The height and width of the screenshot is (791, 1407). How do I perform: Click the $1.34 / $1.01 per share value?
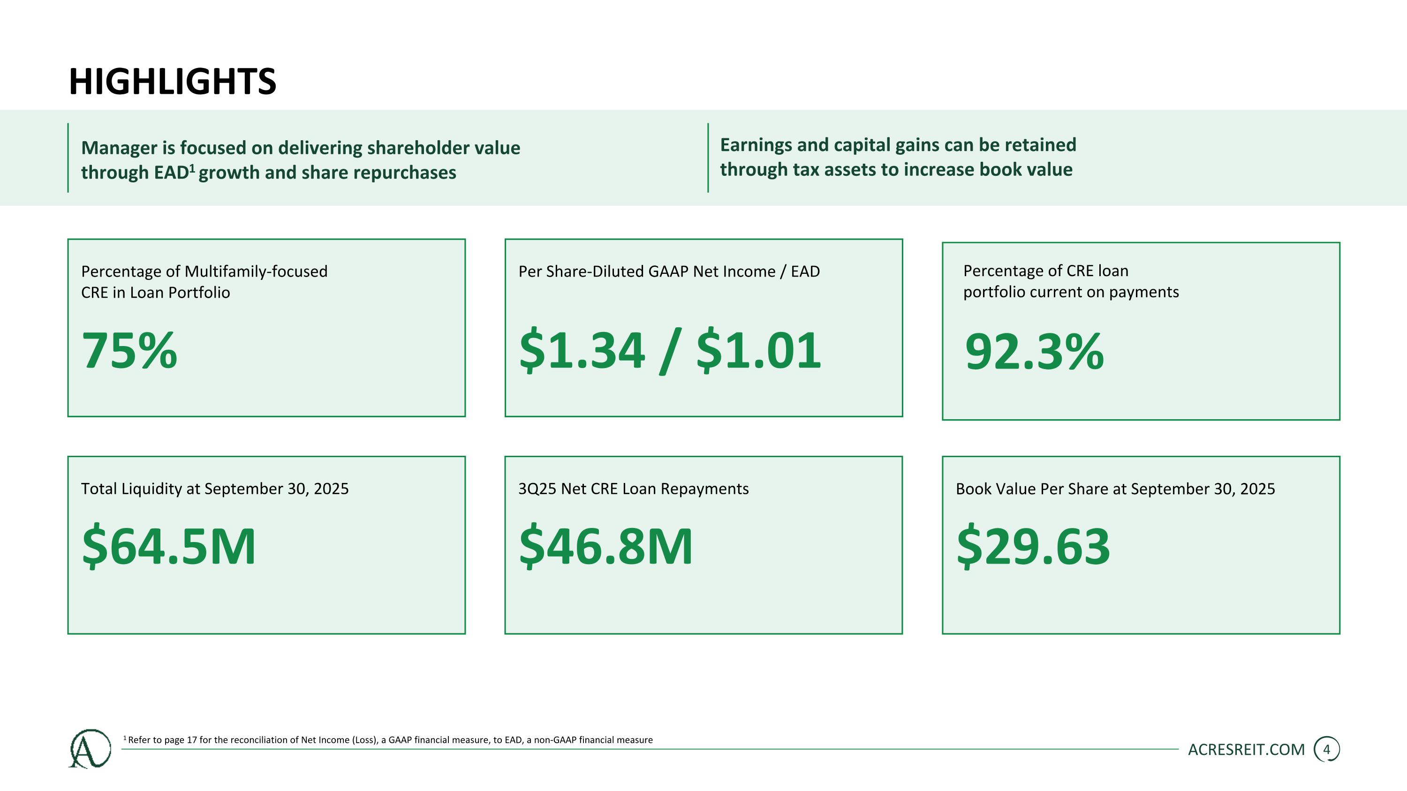click(670, 350)
